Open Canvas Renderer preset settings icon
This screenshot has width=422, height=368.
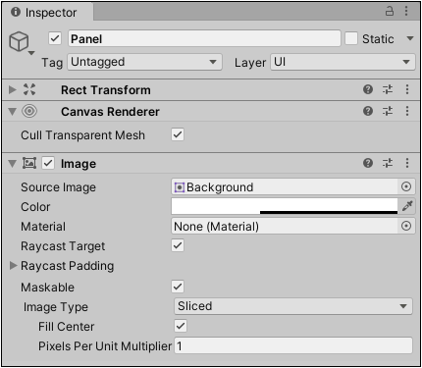pyautogui.click(x=388, y=111)
